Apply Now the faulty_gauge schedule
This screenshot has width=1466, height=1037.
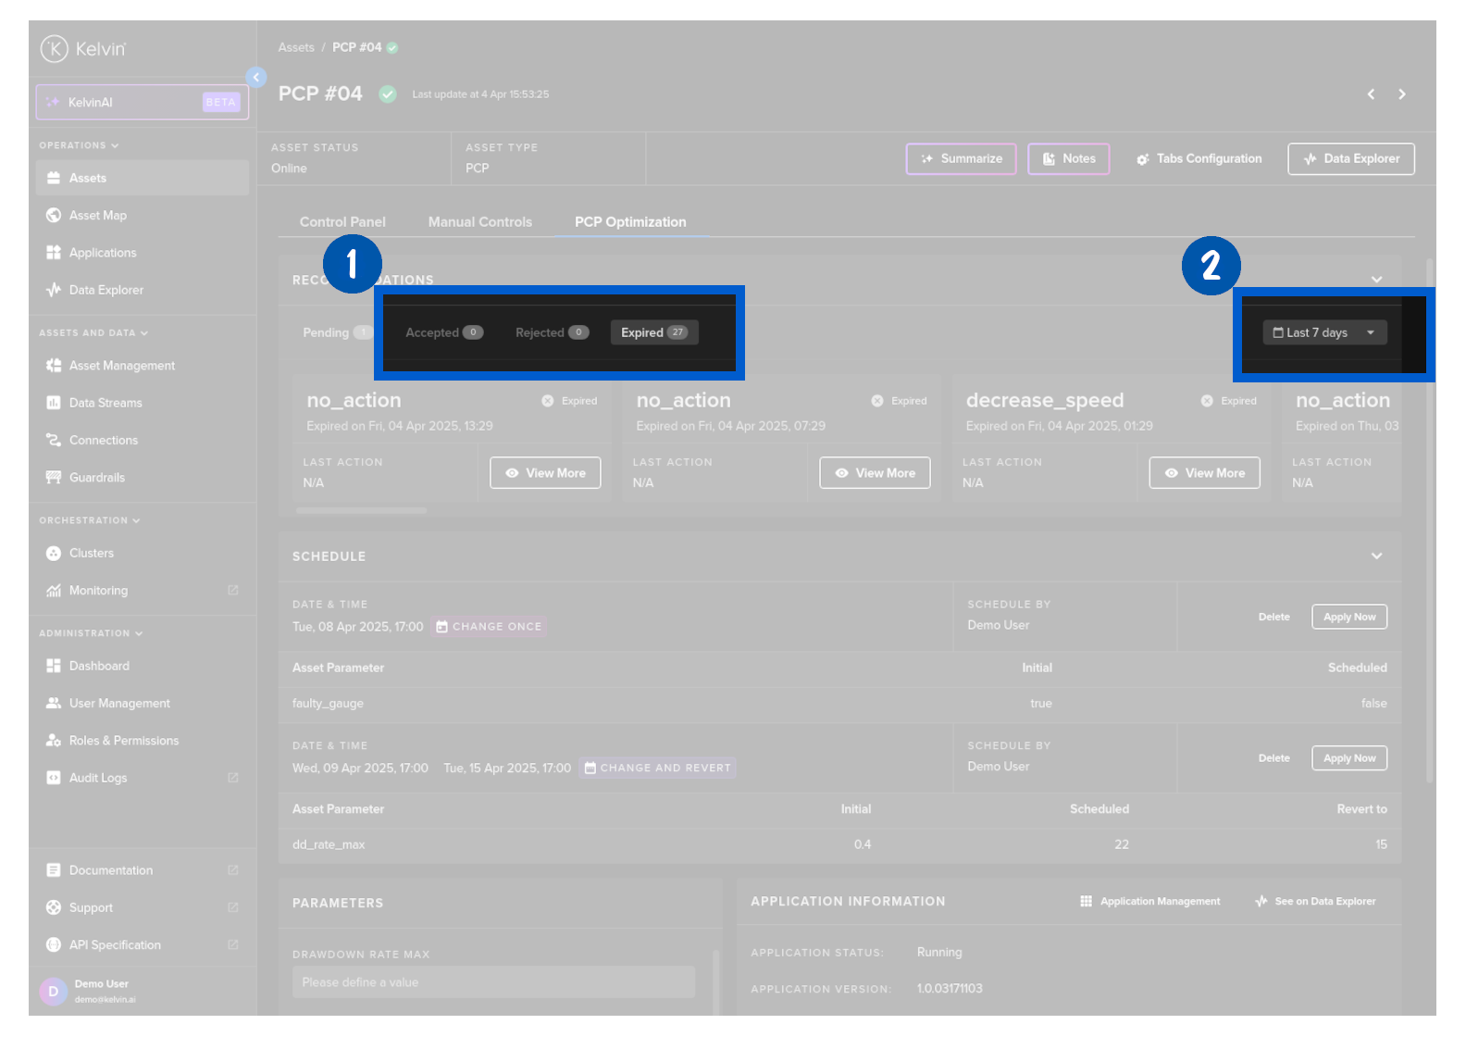1348,618
